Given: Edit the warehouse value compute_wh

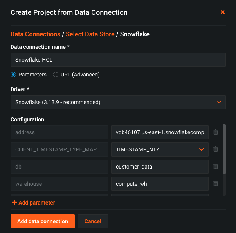Looking at the screenshot, I should point(160,184).
